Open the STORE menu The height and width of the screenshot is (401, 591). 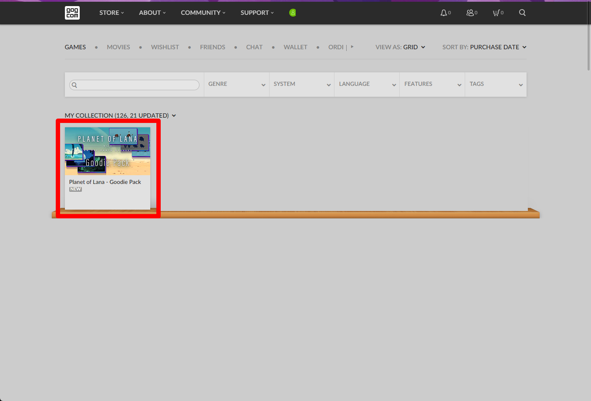[x=111, y=13]
